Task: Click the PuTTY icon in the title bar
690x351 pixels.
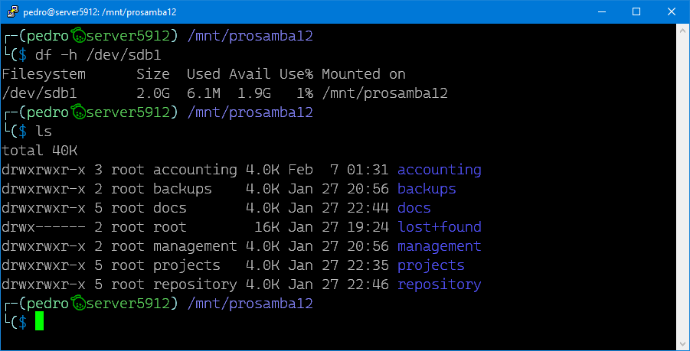Action: click(x=11, y=11)
